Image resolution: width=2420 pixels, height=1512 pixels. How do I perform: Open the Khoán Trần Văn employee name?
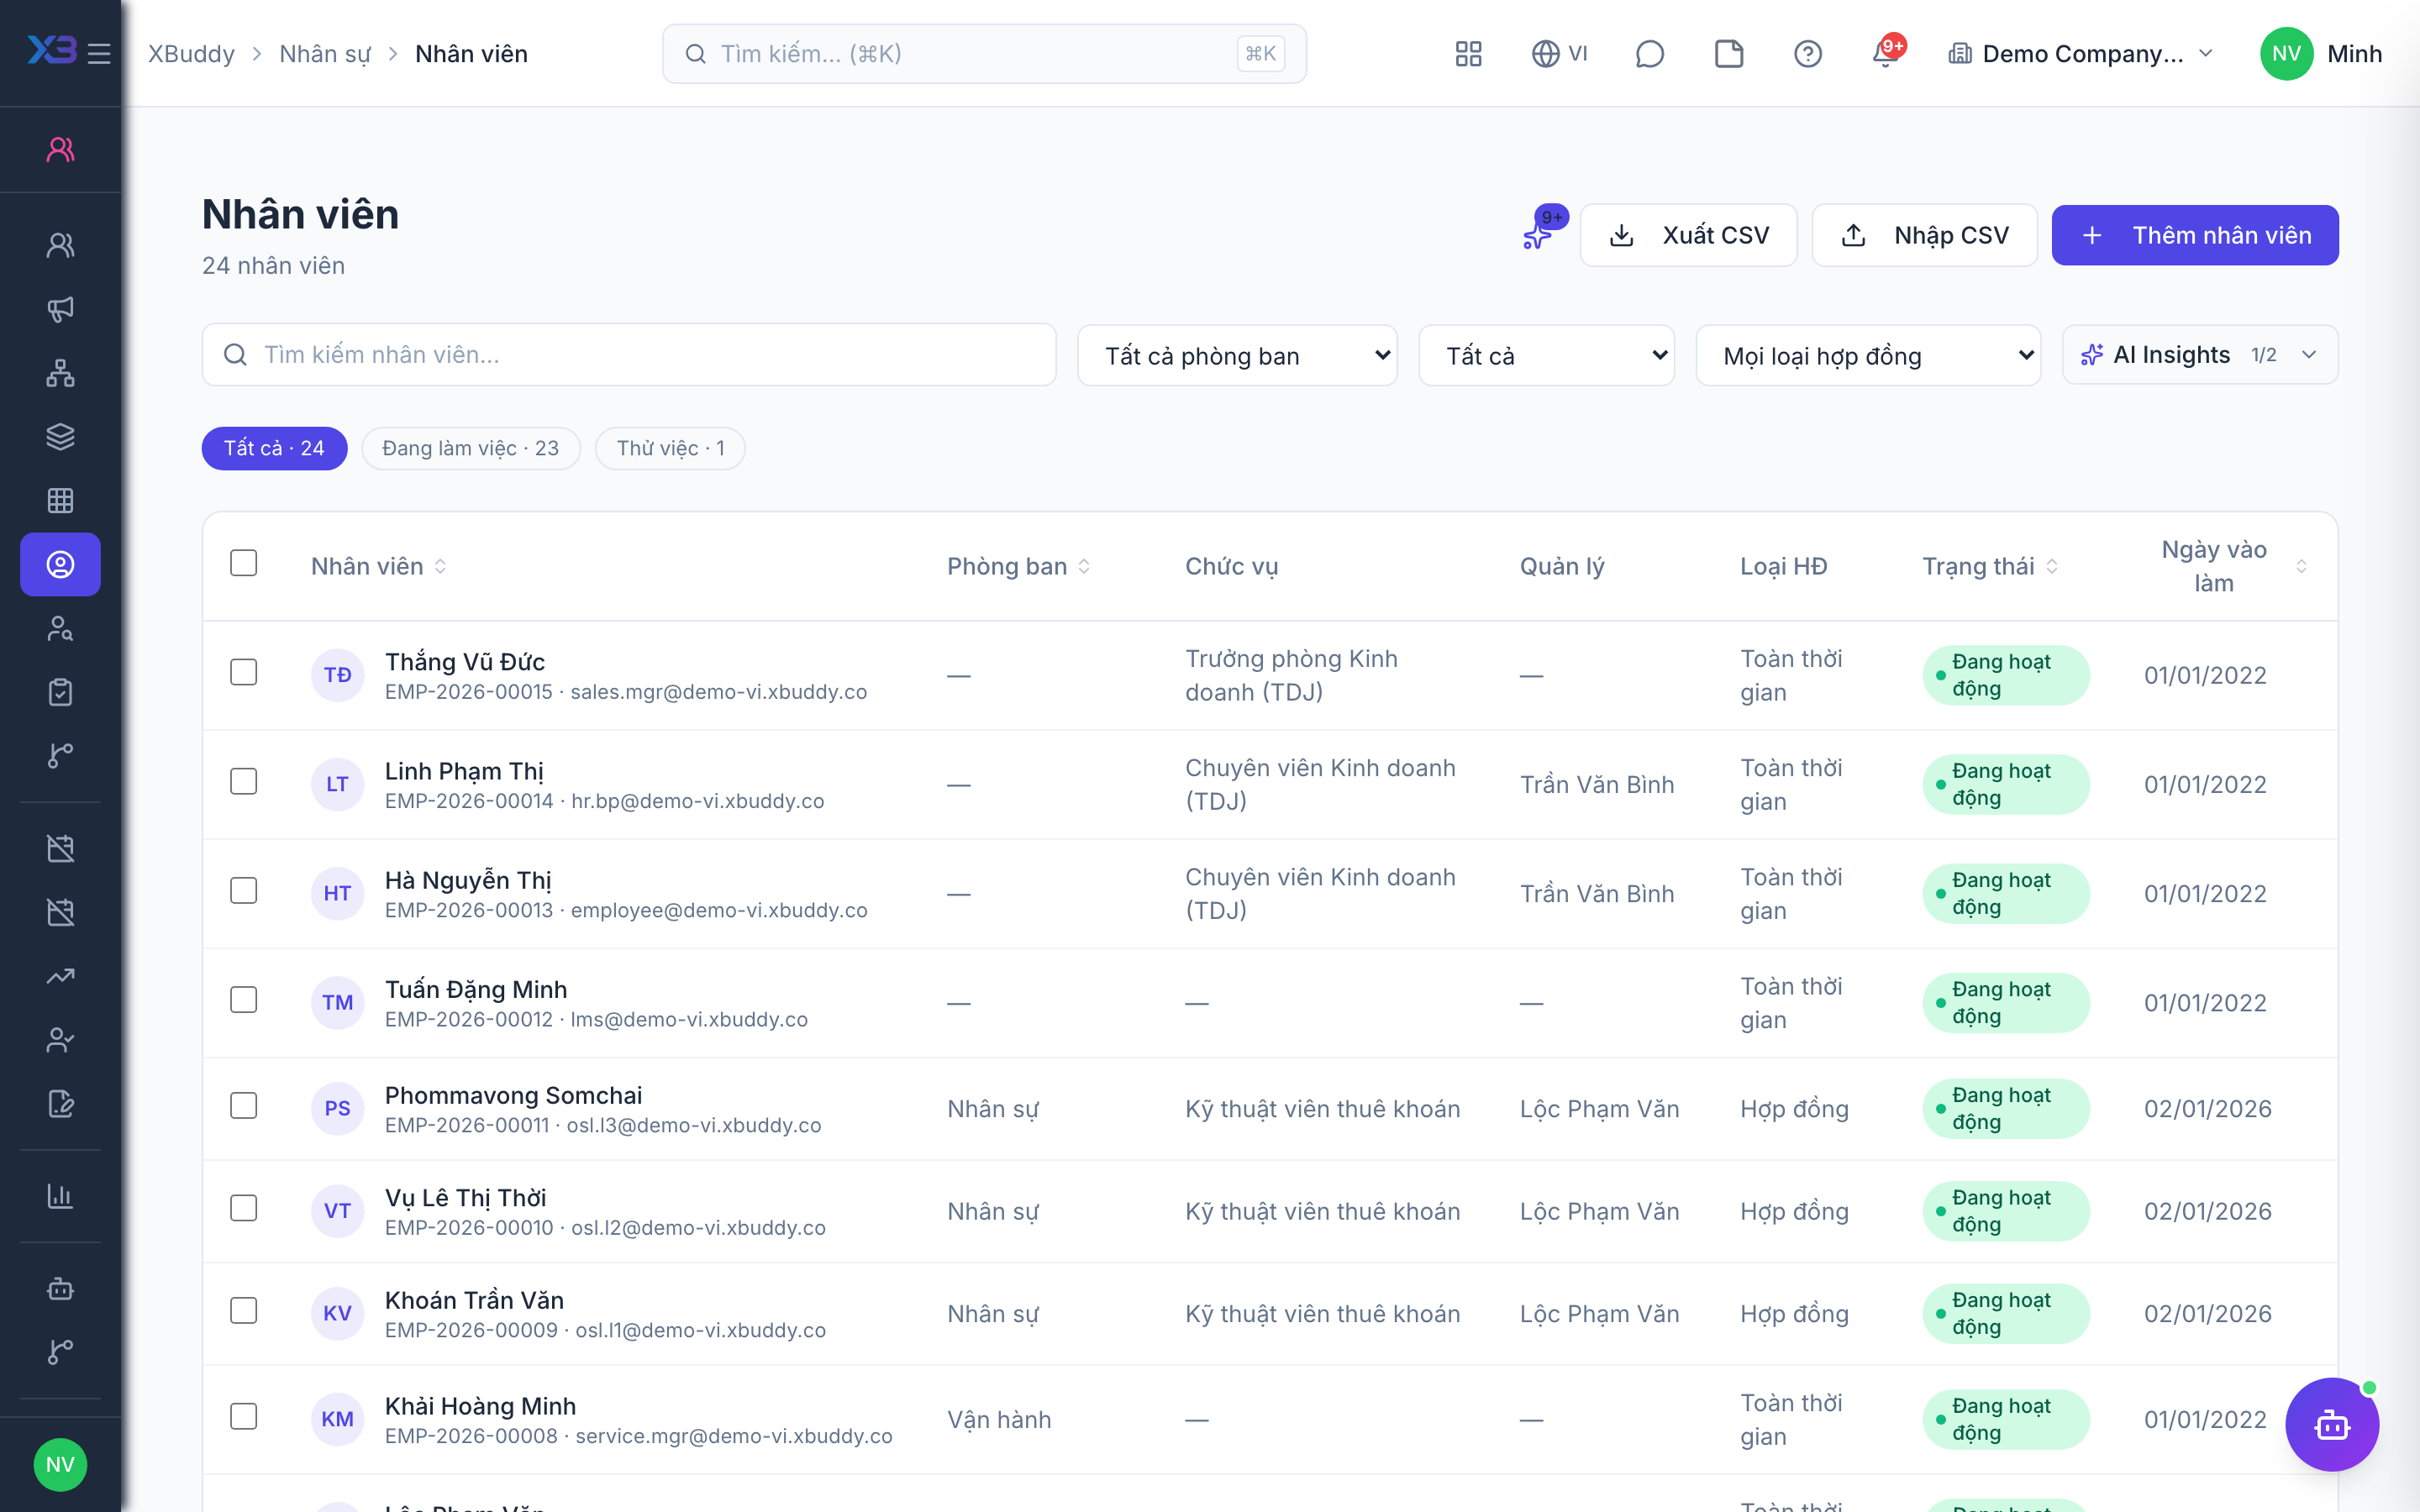click(x=474, y=1300)
